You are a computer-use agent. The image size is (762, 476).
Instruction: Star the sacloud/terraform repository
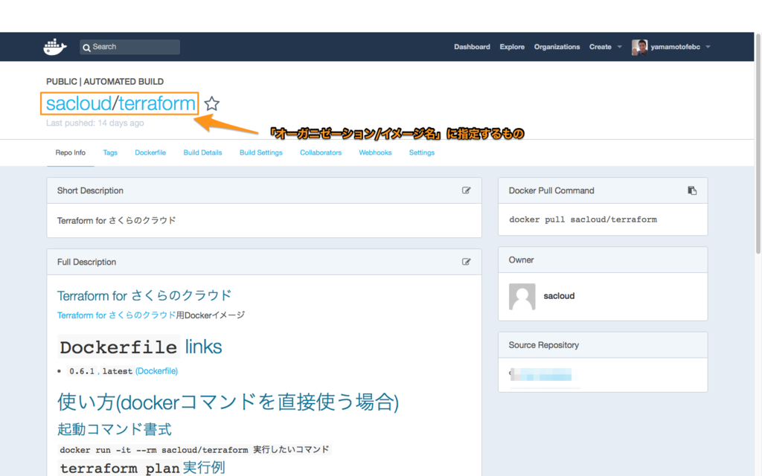(211, 103)
